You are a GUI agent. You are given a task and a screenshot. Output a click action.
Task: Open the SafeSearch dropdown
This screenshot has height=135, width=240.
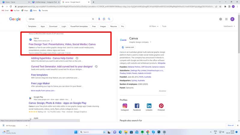tap(229, 26)
